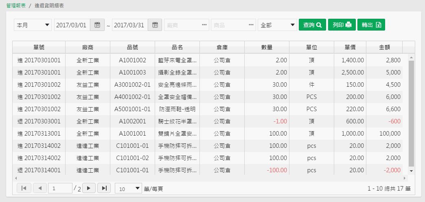Viewport: 425px width, 202px height.
Task: Go to previous page of results
Action: [40, 188]
